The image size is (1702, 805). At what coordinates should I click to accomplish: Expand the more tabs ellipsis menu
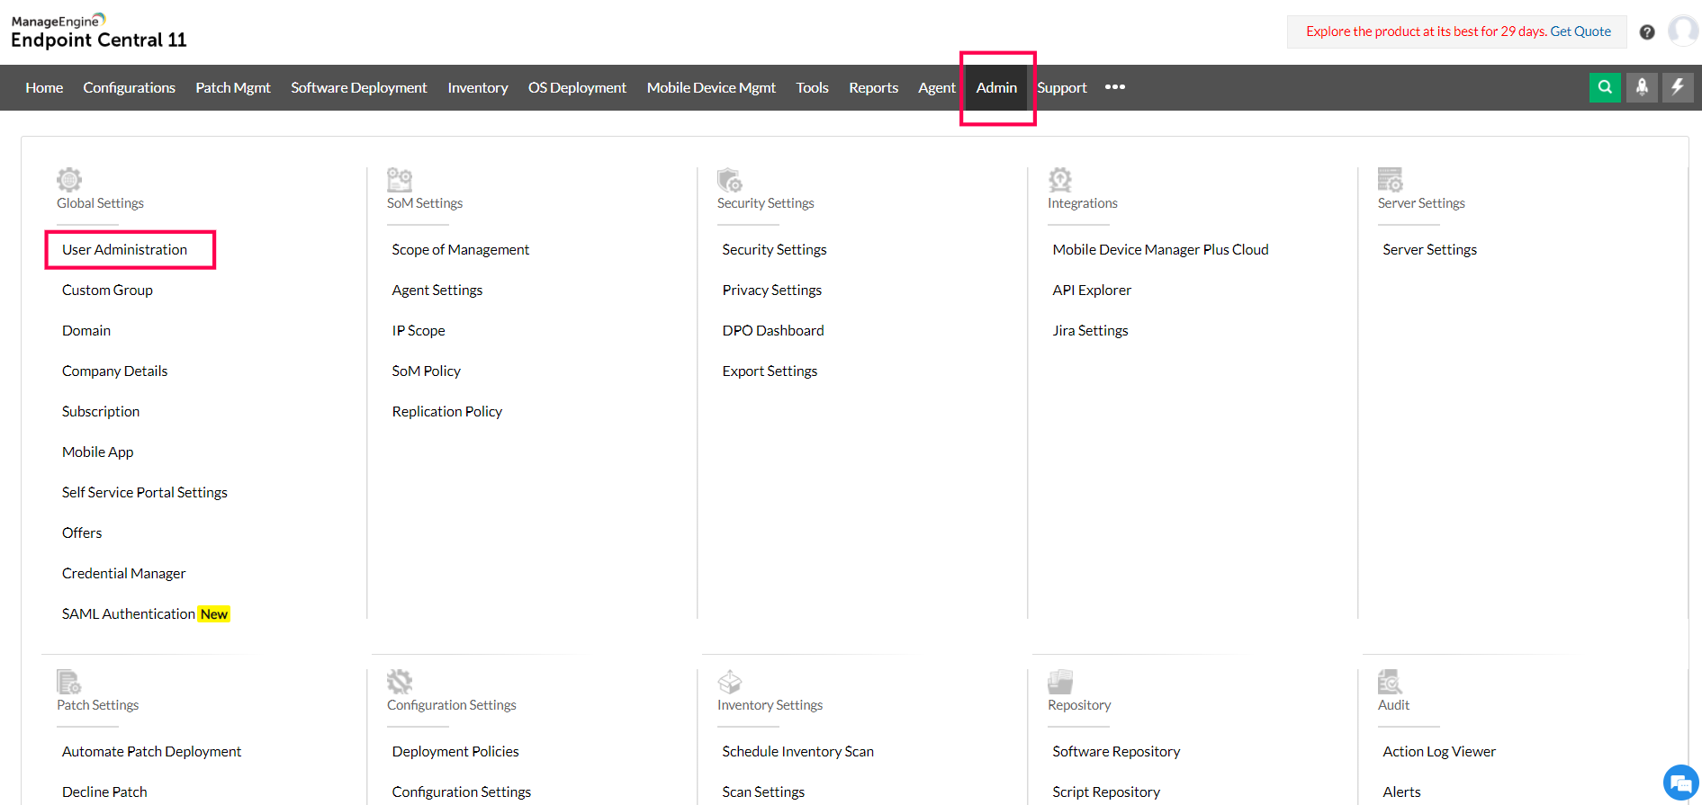[1115, 87]
